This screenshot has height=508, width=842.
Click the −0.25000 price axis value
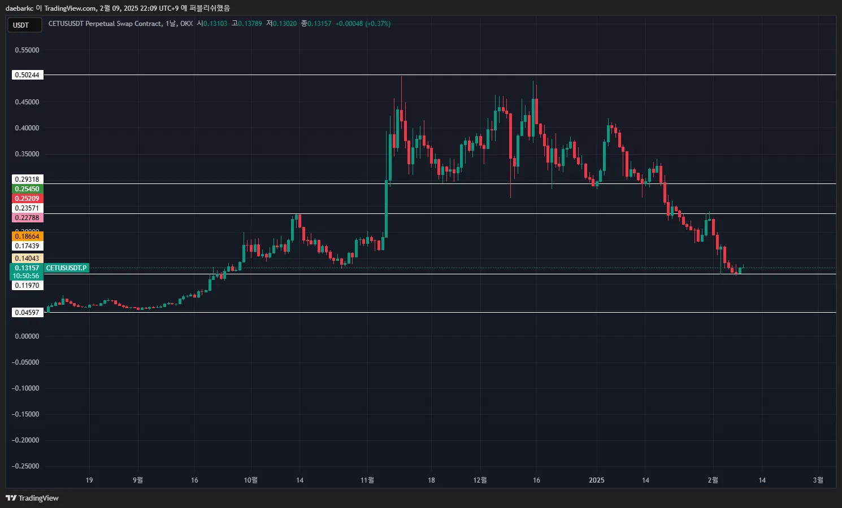tap(25, 466)
